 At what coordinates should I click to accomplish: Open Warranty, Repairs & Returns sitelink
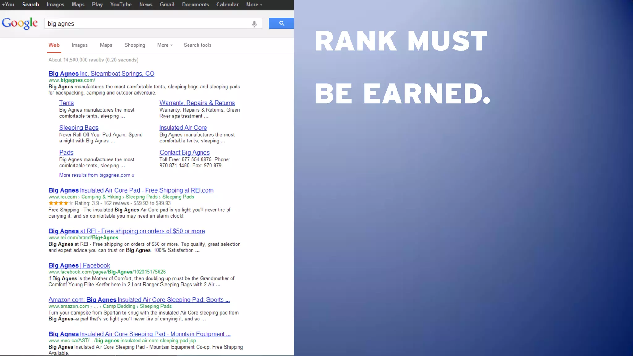click(197, 103)
